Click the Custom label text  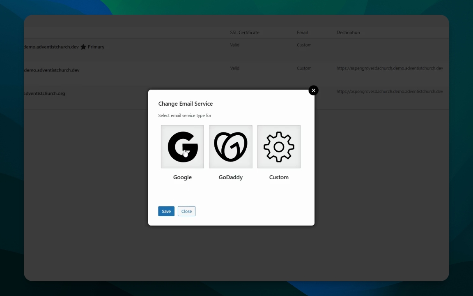click(279, 177)
